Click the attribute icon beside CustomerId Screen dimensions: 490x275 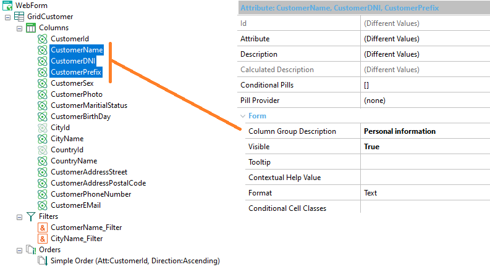point(43,39)
